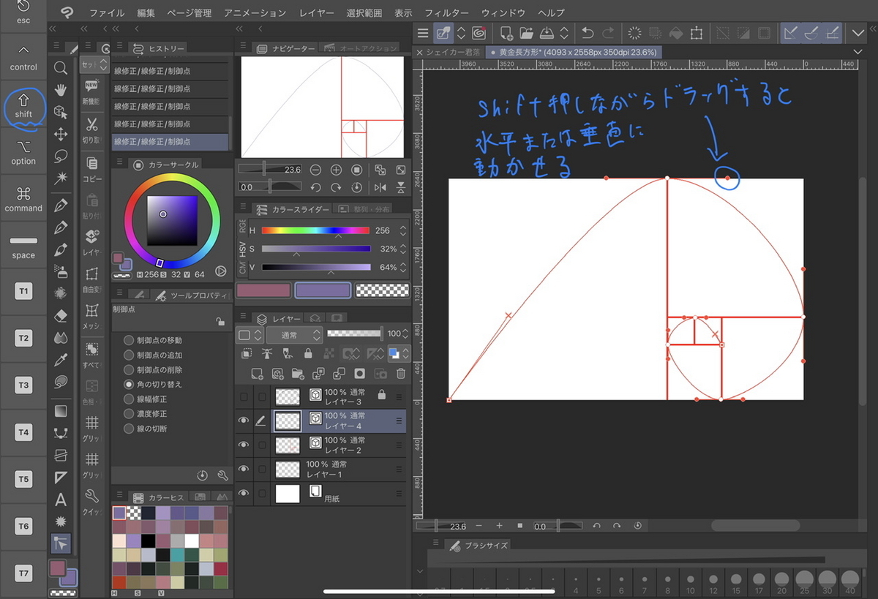Open ファイル menu
Viewport: 878px width, 599px height.
107,13
